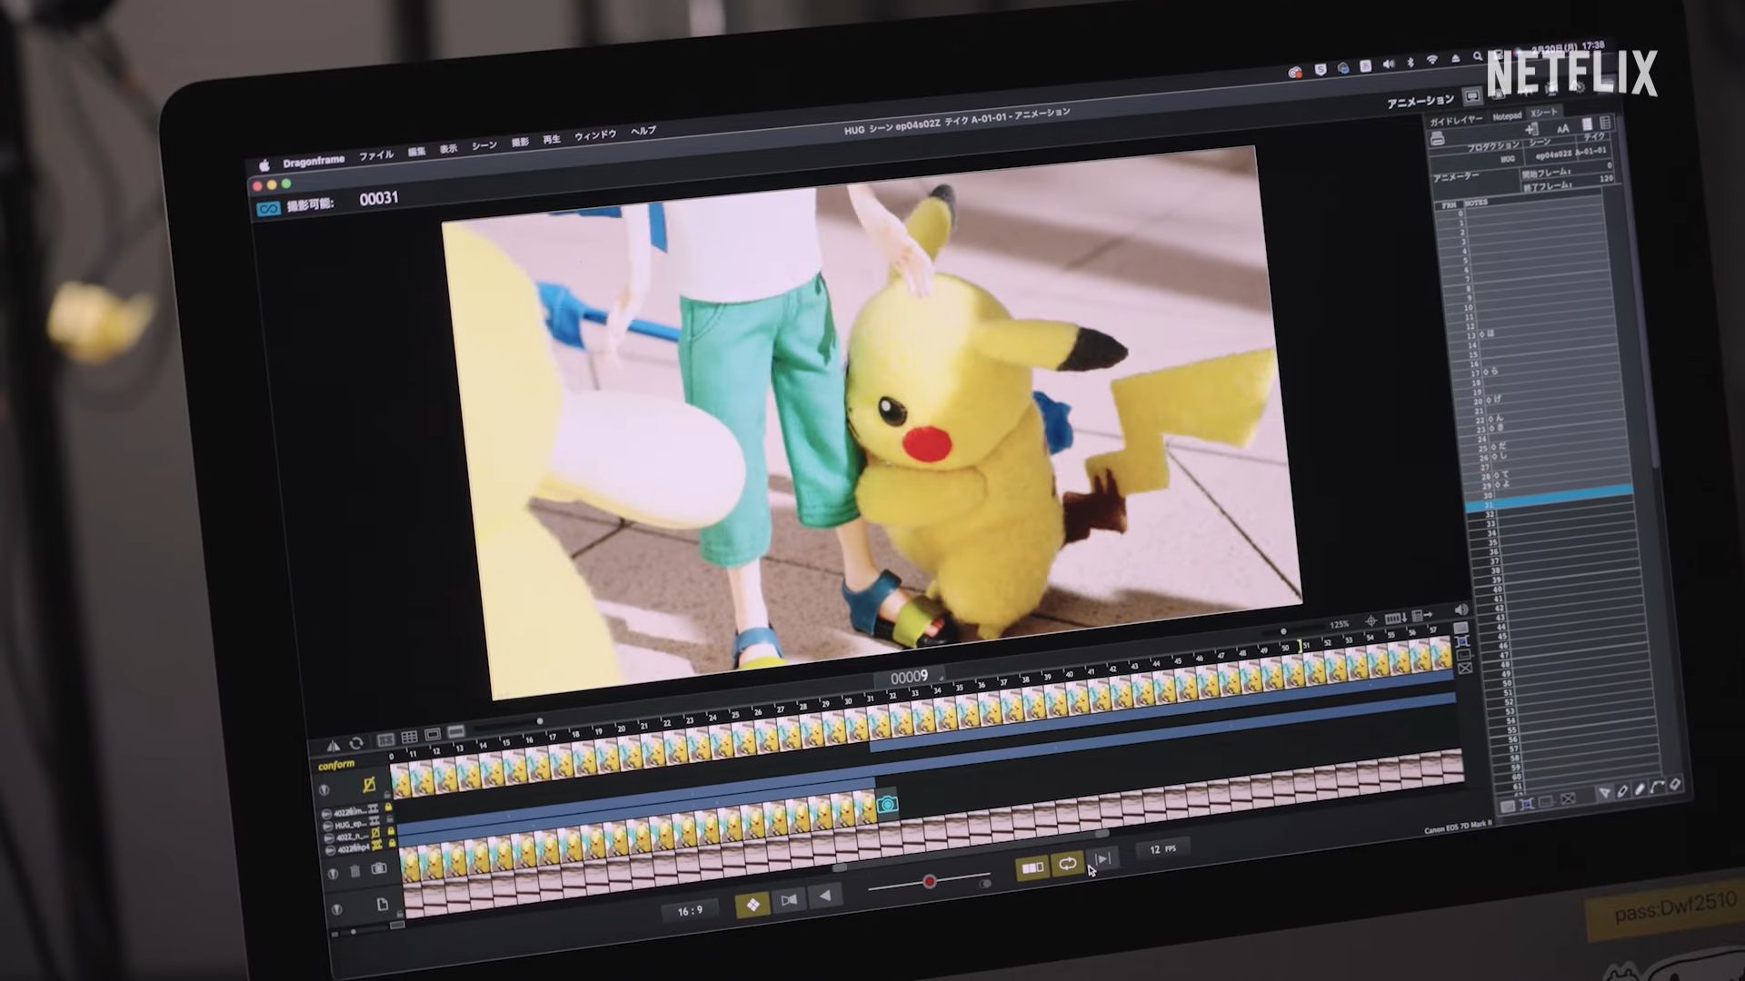Open the 16:9 aspect ratio selector
Screen dimensions: 1745x981
pos(690,910)
